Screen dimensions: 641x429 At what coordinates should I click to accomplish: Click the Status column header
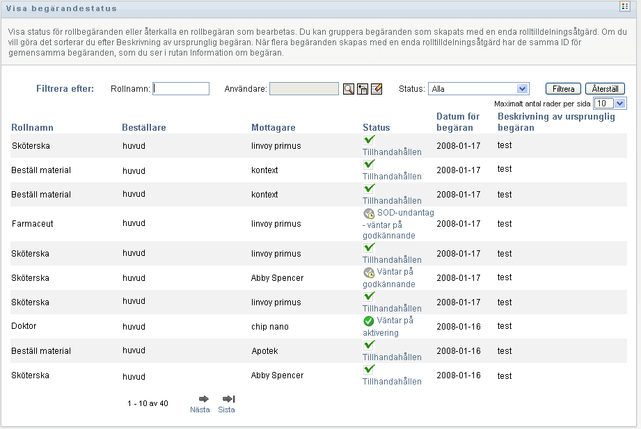[x=376, y=128]
